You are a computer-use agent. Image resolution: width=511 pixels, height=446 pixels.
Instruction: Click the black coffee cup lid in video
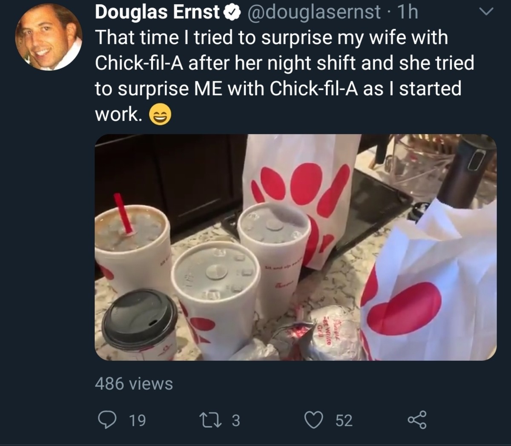coord(140,317)
